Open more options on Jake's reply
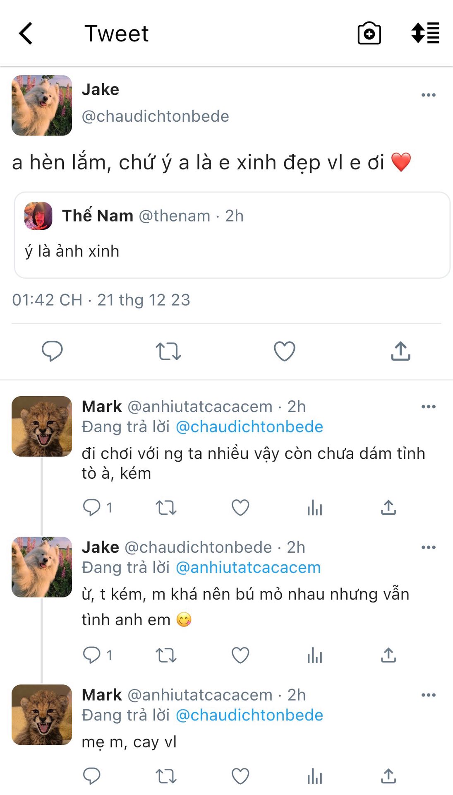This screenshot has width=453, height=795. coord(428,547)
